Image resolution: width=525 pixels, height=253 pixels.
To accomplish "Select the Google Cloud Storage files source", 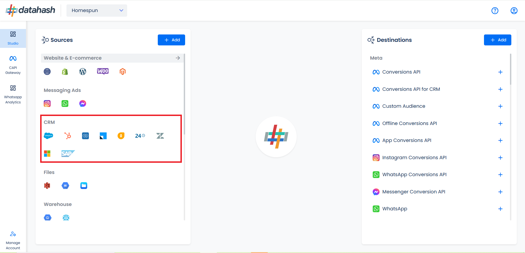I will tap(65, 186).
